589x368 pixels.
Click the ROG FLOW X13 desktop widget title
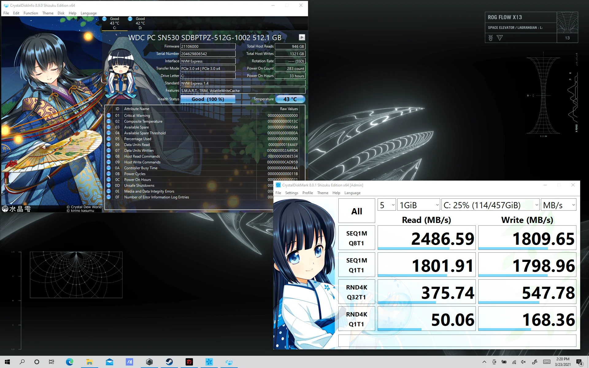point(505,17)
